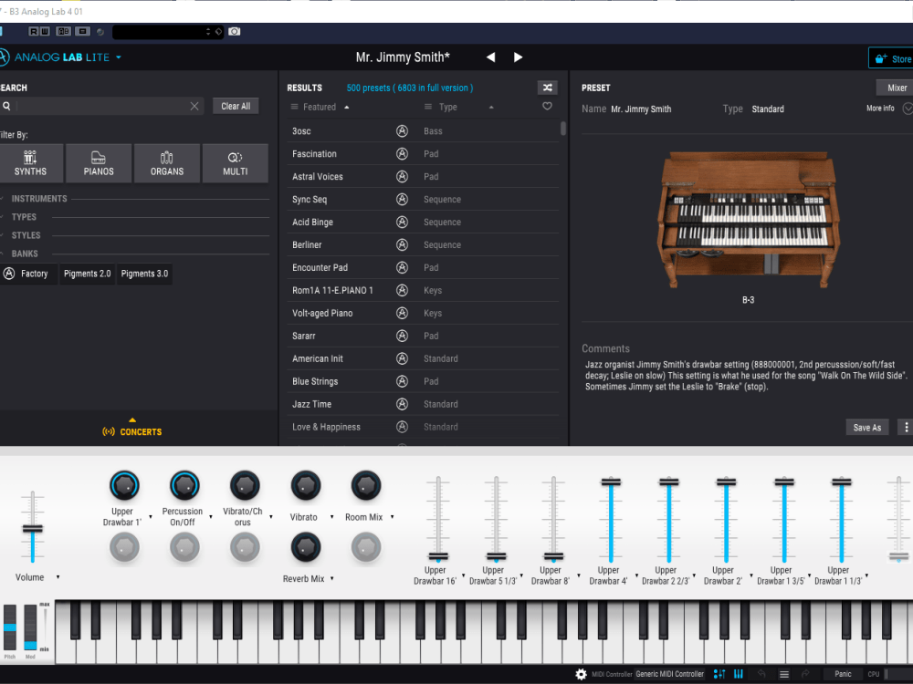Click the Clear All button

[236, 106]
